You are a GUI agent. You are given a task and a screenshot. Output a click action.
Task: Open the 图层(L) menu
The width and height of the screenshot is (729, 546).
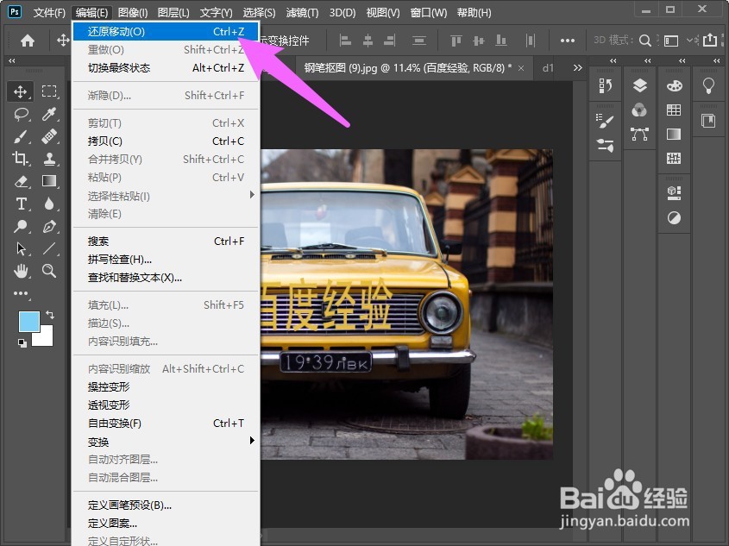coord(173,13)
